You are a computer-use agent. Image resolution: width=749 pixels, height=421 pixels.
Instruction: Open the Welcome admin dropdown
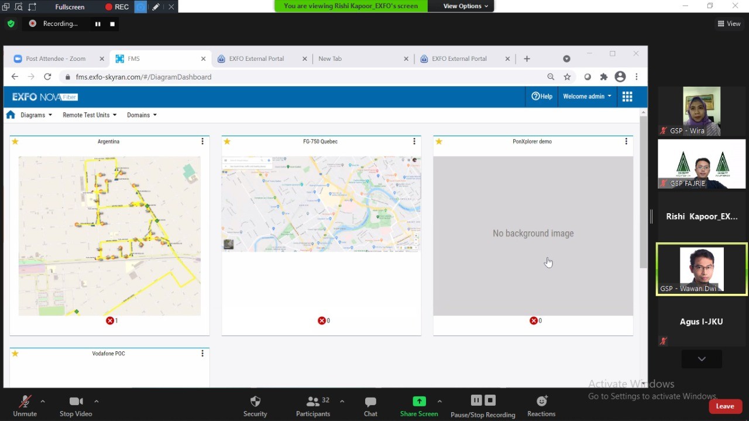pos(587,97)
